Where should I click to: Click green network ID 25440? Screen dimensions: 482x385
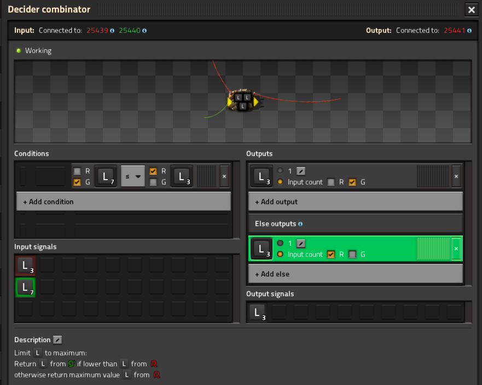click(130, 31)
